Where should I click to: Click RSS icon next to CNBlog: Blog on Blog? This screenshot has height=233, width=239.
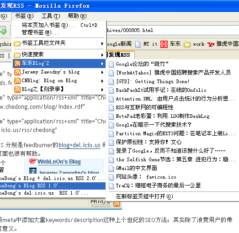click(17, 81)
